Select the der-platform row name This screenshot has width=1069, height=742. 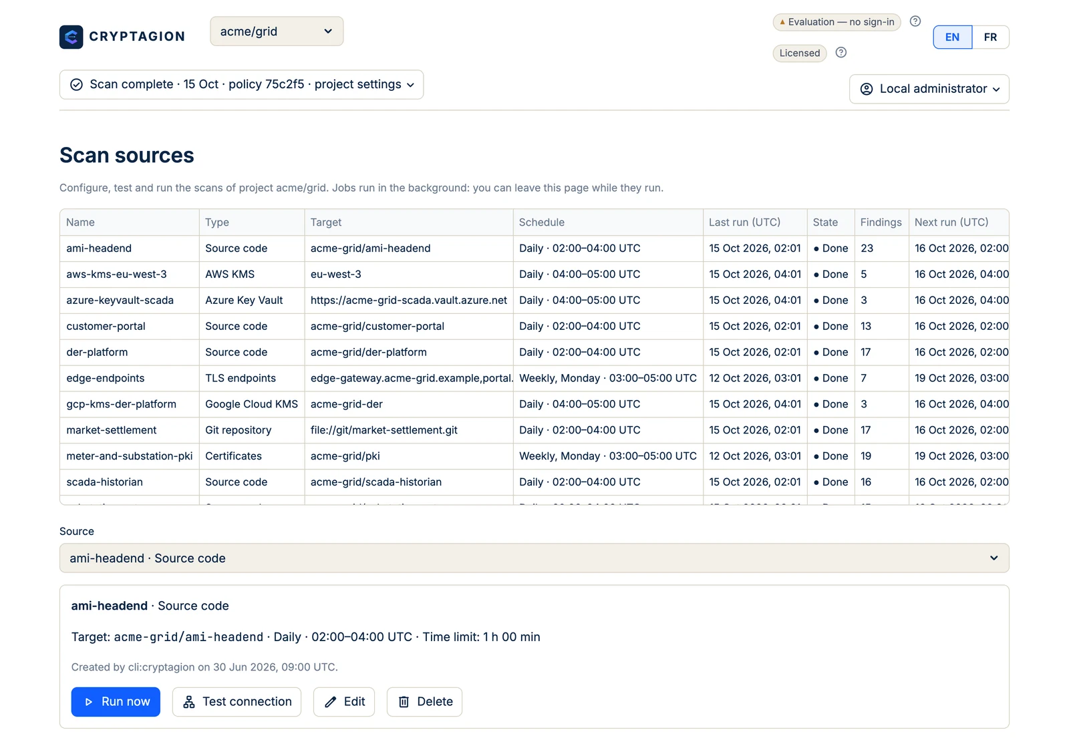point(97,353)
